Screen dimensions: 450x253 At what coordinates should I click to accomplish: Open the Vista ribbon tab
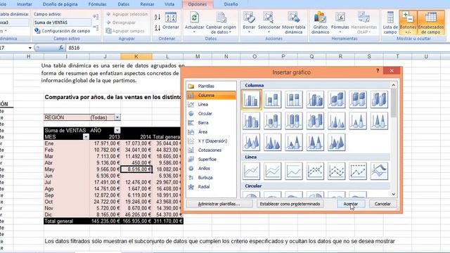tap(169, 4)
